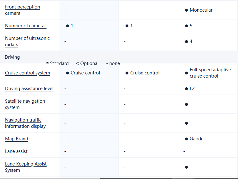Click the L2 driving assistance value
The image size is (238, 179).
coord(192,89)
